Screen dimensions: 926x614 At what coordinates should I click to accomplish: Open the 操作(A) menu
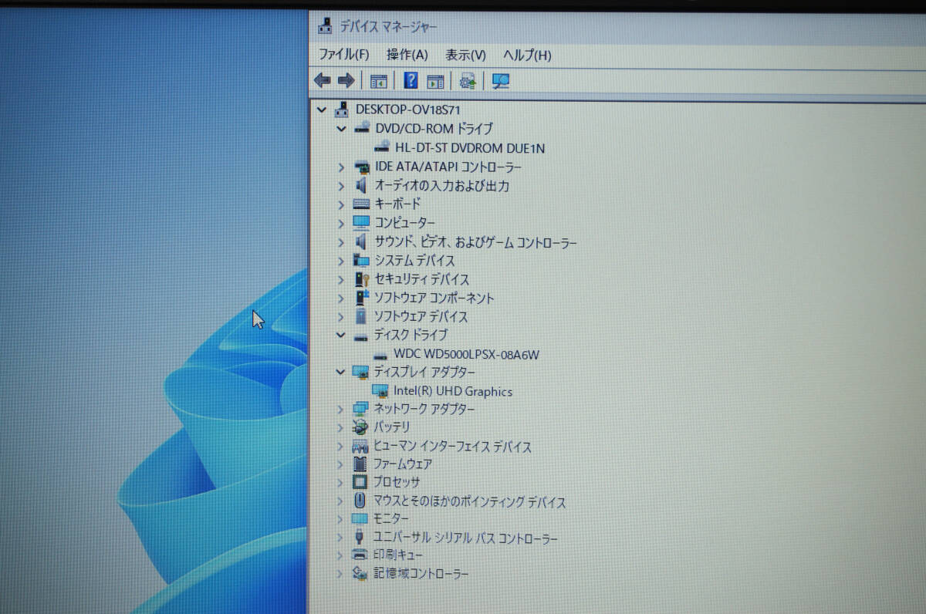point(407,55)
